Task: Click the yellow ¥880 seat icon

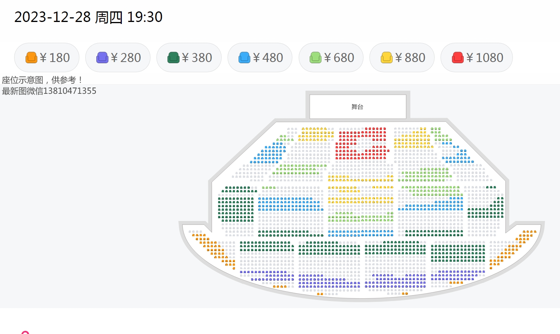Action: point(387,58)
